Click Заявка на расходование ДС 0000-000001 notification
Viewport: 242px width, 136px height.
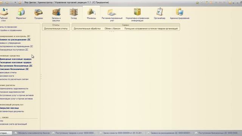[171, 133]
